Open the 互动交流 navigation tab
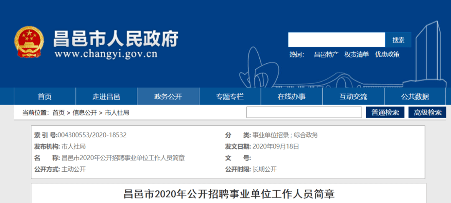 353,97
